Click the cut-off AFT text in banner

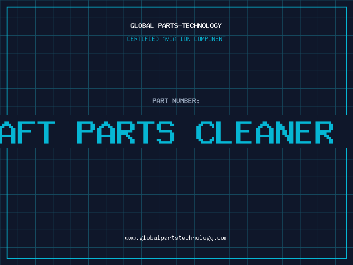[27, 132]
